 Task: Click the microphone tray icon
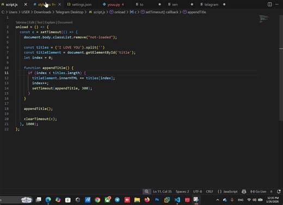232,200
